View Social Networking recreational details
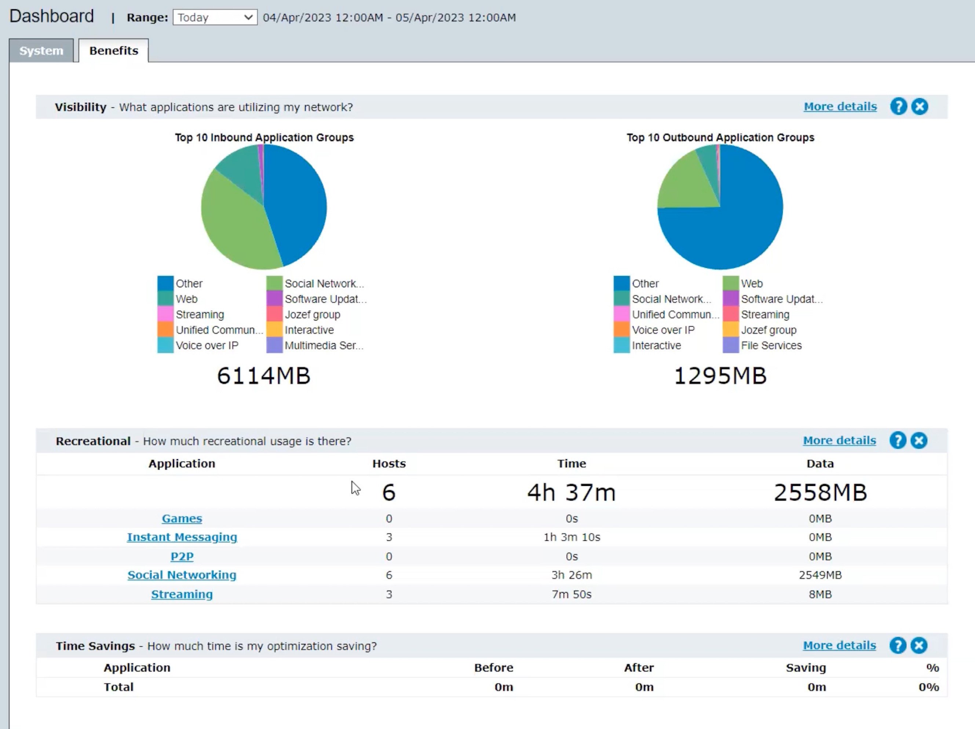 click(x=182, y=575)
